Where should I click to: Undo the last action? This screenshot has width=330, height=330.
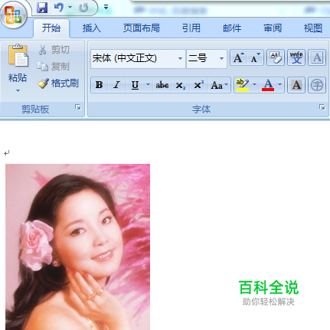(59, 8)
